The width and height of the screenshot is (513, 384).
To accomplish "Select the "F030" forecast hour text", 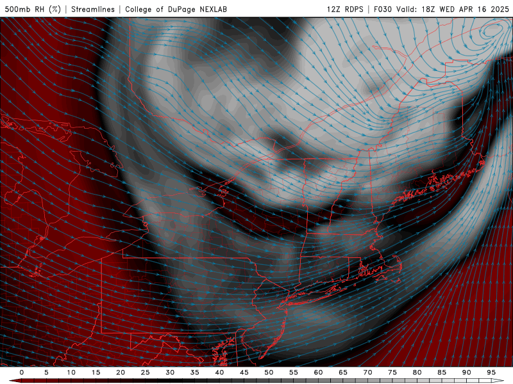I will (x=383, y=9).
